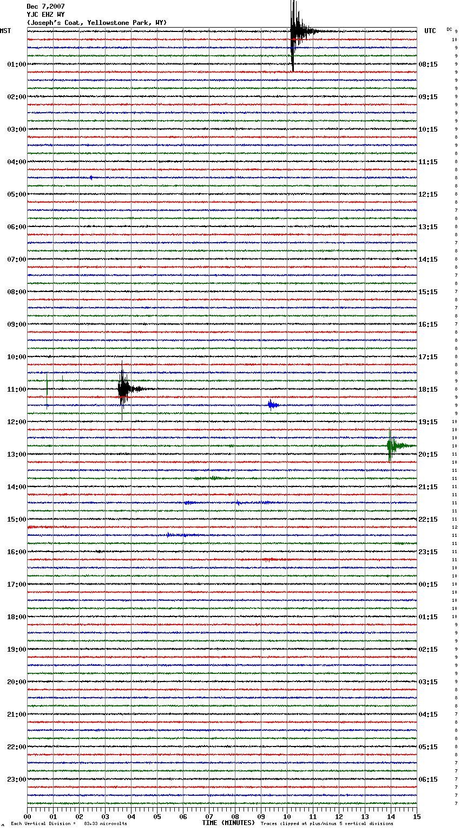This screenshot has height=831, width=460.
Task: Click the 12:00 MST time label
Action: [x=17, y=421]
